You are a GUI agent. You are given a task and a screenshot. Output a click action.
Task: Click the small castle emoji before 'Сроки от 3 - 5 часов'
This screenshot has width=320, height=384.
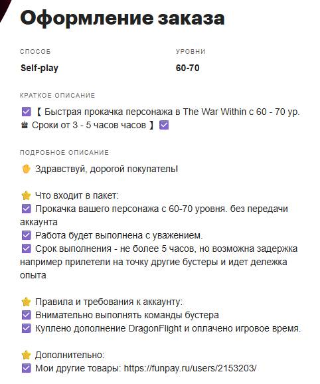[24, 125]
